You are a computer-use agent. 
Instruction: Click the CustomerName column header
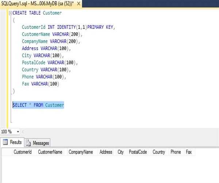click(50, 152)
